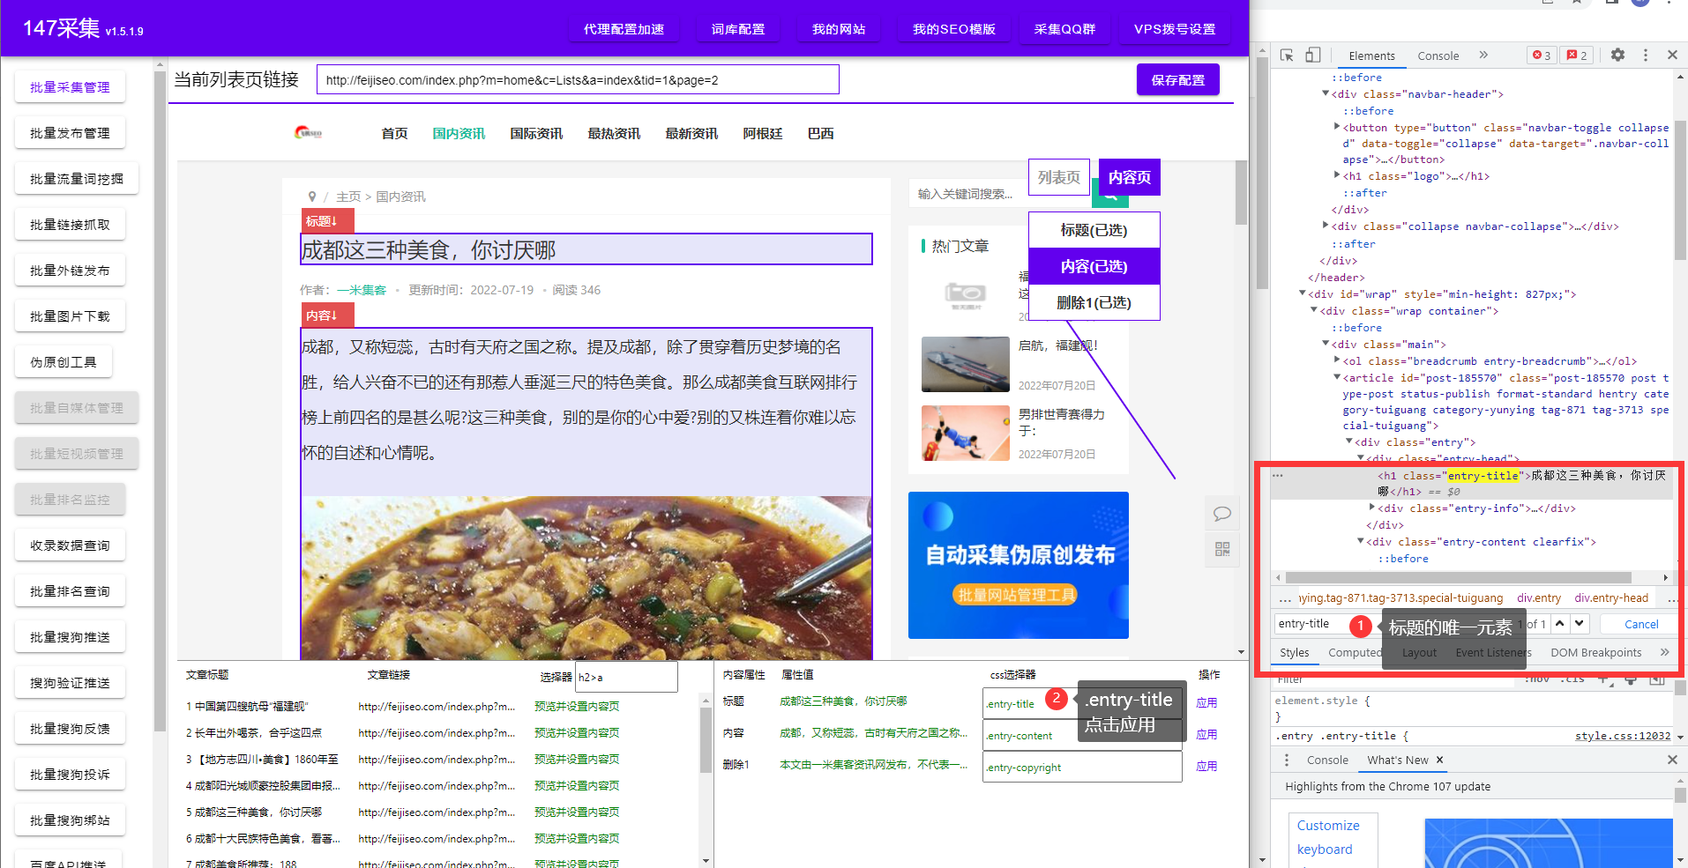Image resolution: width=1688 pixels, height=868 pixels.
Task: Close the DevTools bottom drawer
Action: pyautogui.click(x=1672, y=760)
